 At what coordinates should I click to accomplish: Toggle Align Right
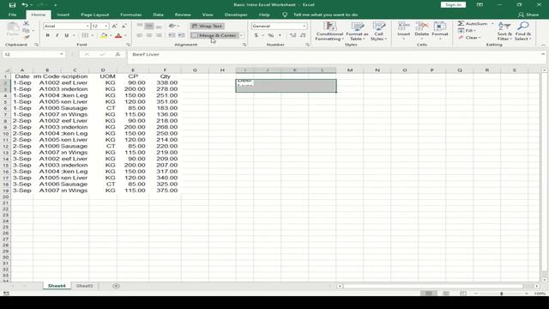click(159, 35)
